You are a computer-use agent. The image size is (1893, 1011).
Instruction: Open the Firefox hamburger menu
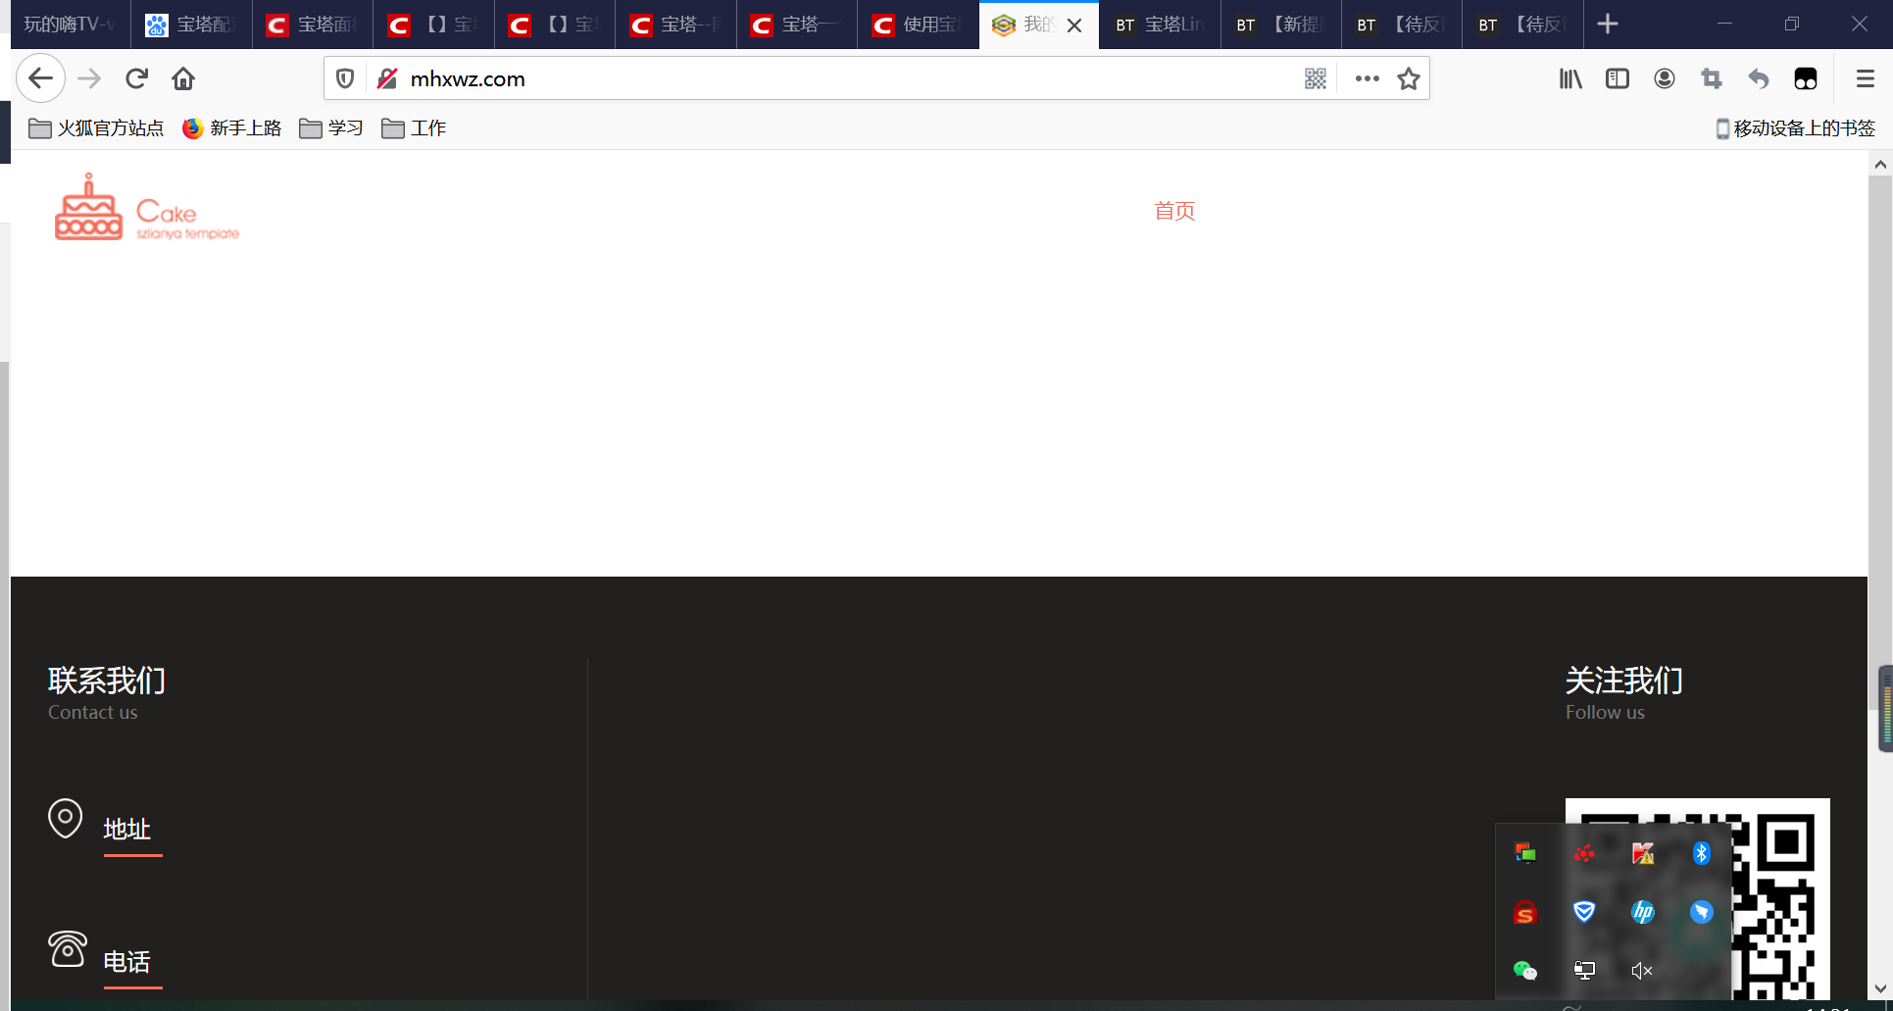pyautogui.click(x=1866, y=78)
